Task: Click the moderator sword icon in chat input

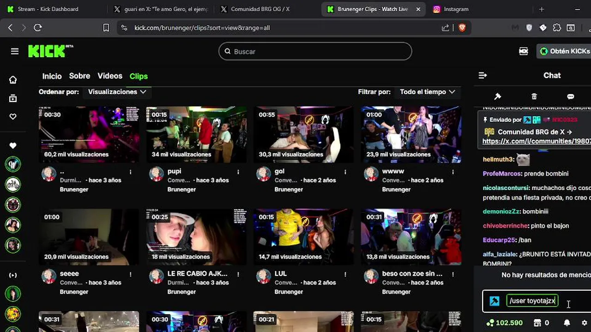Action: [x=495, y=301]
